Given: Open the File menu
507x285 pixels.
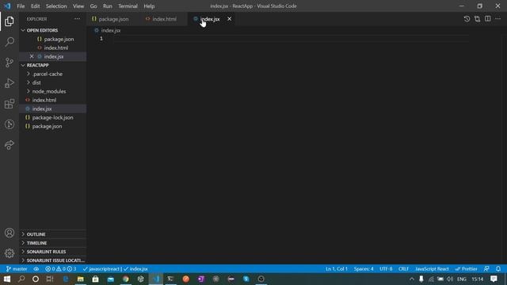Looking at the screenshot, I should [x=21, y=6].
